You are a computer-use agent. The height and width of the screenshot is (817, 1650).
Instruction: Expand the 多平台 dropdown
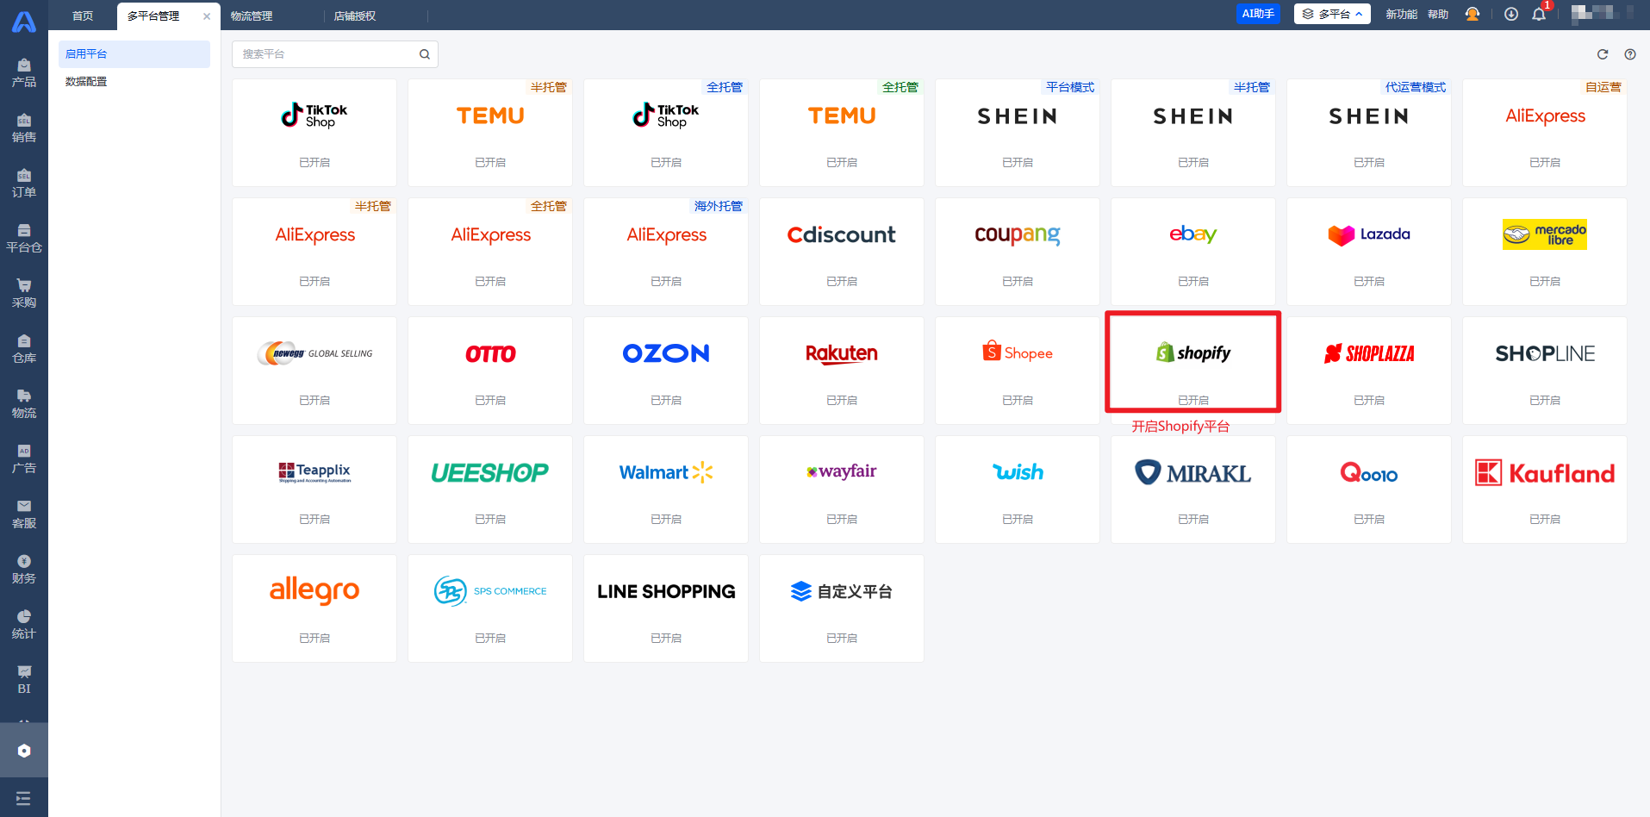tap(1332, 14)
